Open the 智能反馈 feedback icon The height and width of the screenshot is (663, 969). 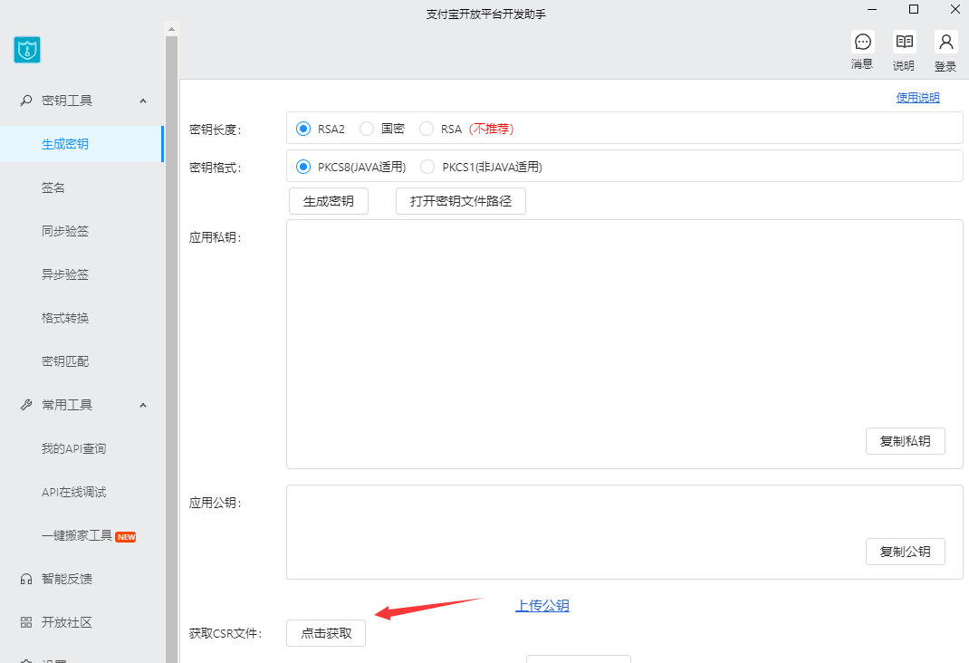coord(24,578)
